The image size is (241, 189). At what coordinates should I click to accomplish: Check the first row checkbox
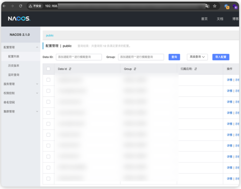click(x=48, y=80)
